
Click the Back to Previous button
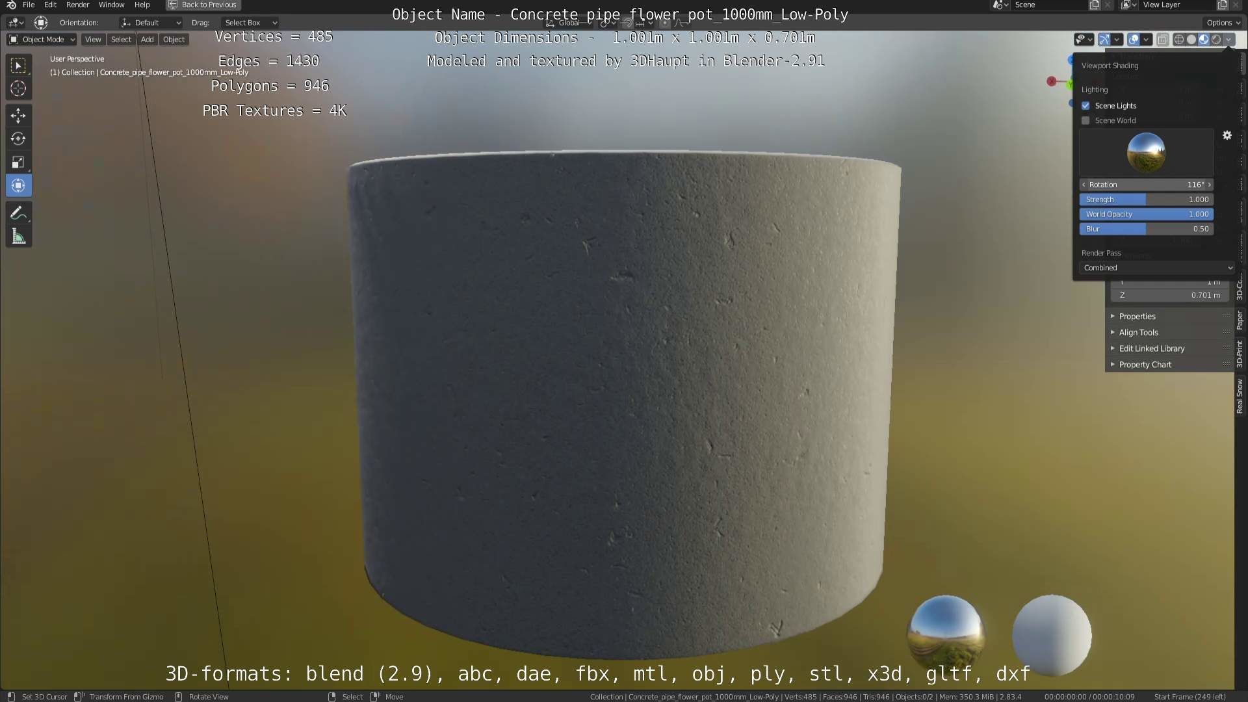coord(203,5)
